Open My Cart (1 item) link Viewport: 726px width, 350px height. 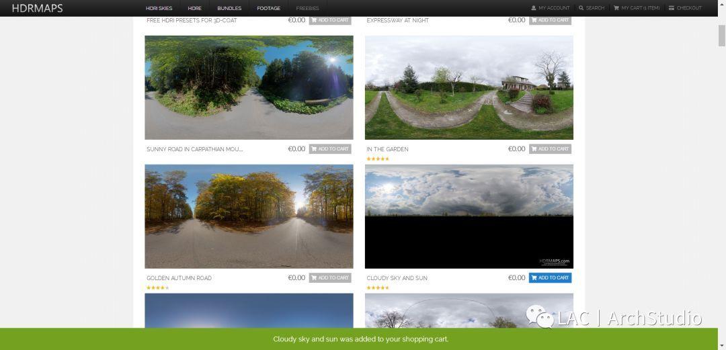(x=641, y=8)
